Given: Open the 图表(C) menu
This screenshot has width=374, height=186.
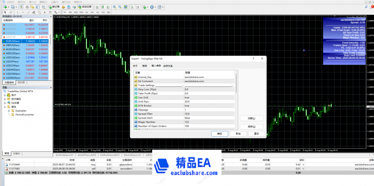Looking at the screenshot, I should pyautogui.click(x=43, y=2).
